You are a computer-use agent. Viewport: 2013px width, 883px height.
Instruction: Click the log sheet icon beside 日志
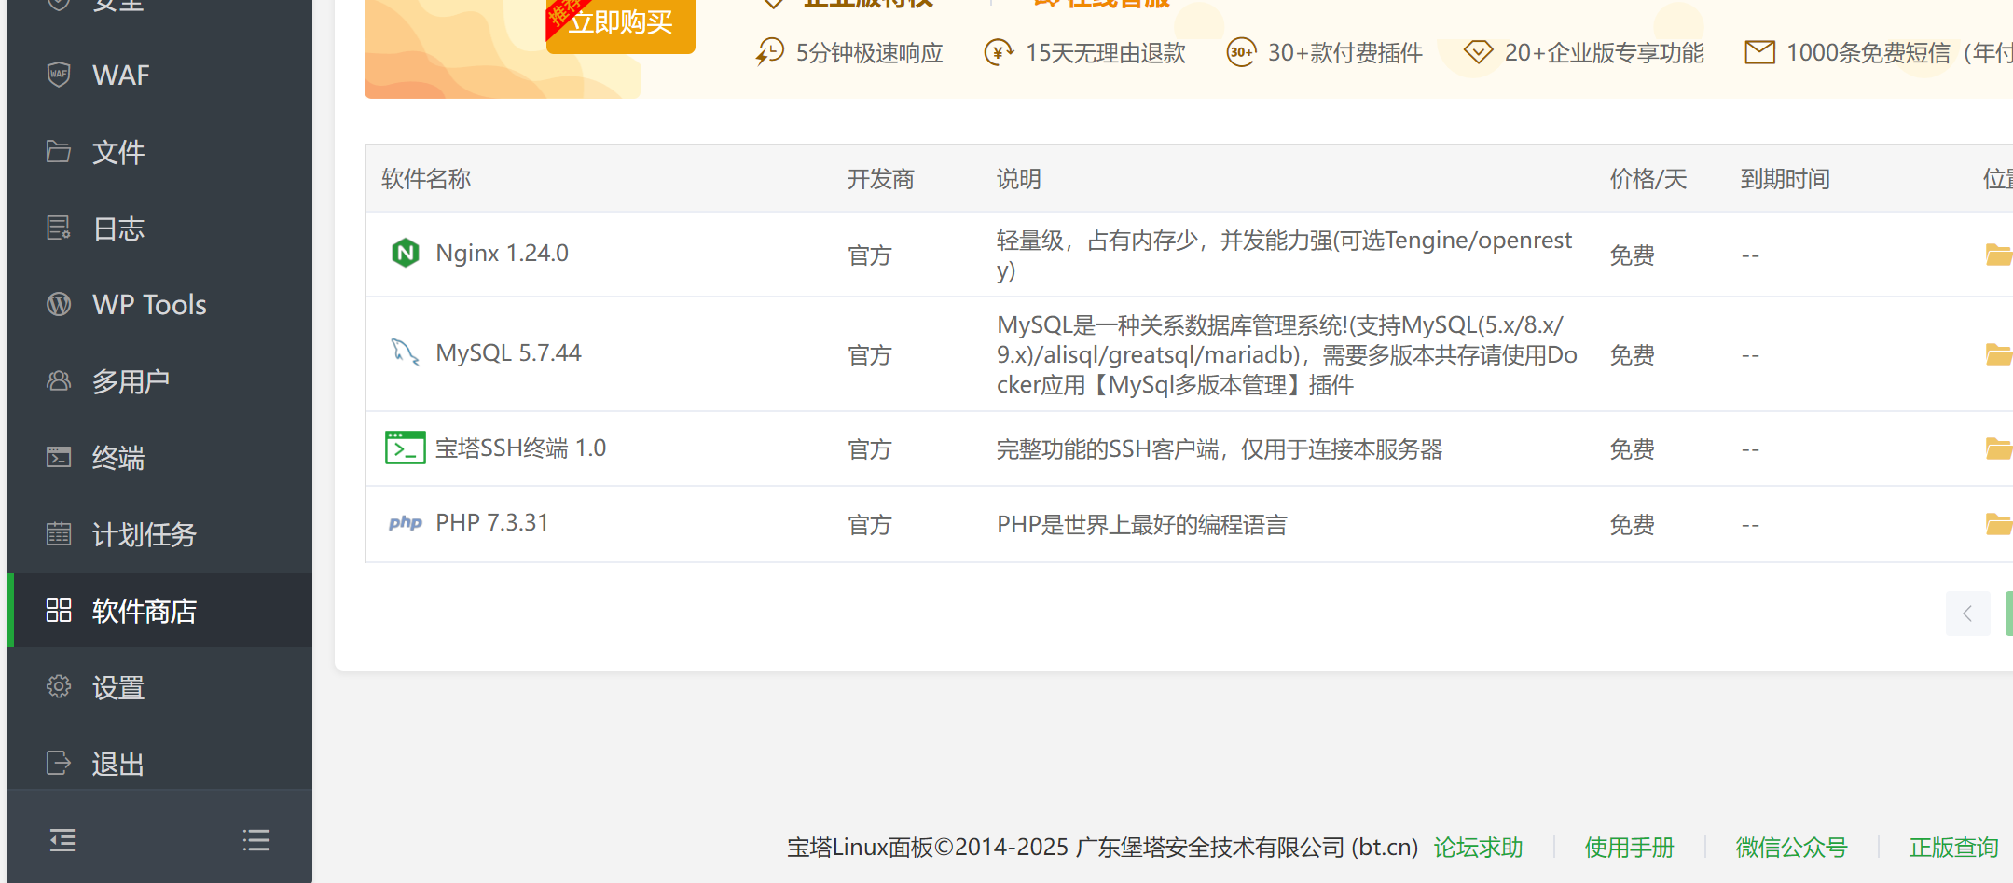[59, 228]
